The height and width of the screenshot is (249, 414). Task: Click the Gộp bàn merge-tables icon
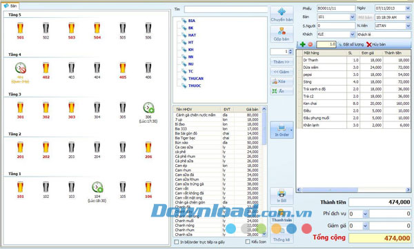click(x=282, y=32)
